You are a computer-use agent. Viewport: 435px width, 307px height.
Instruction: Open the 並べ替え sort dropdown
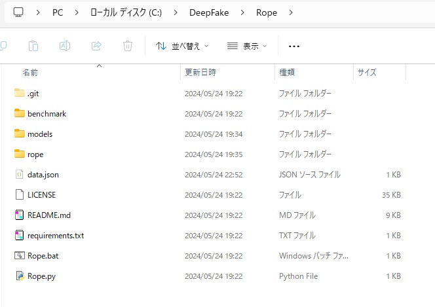coord(182,46)
